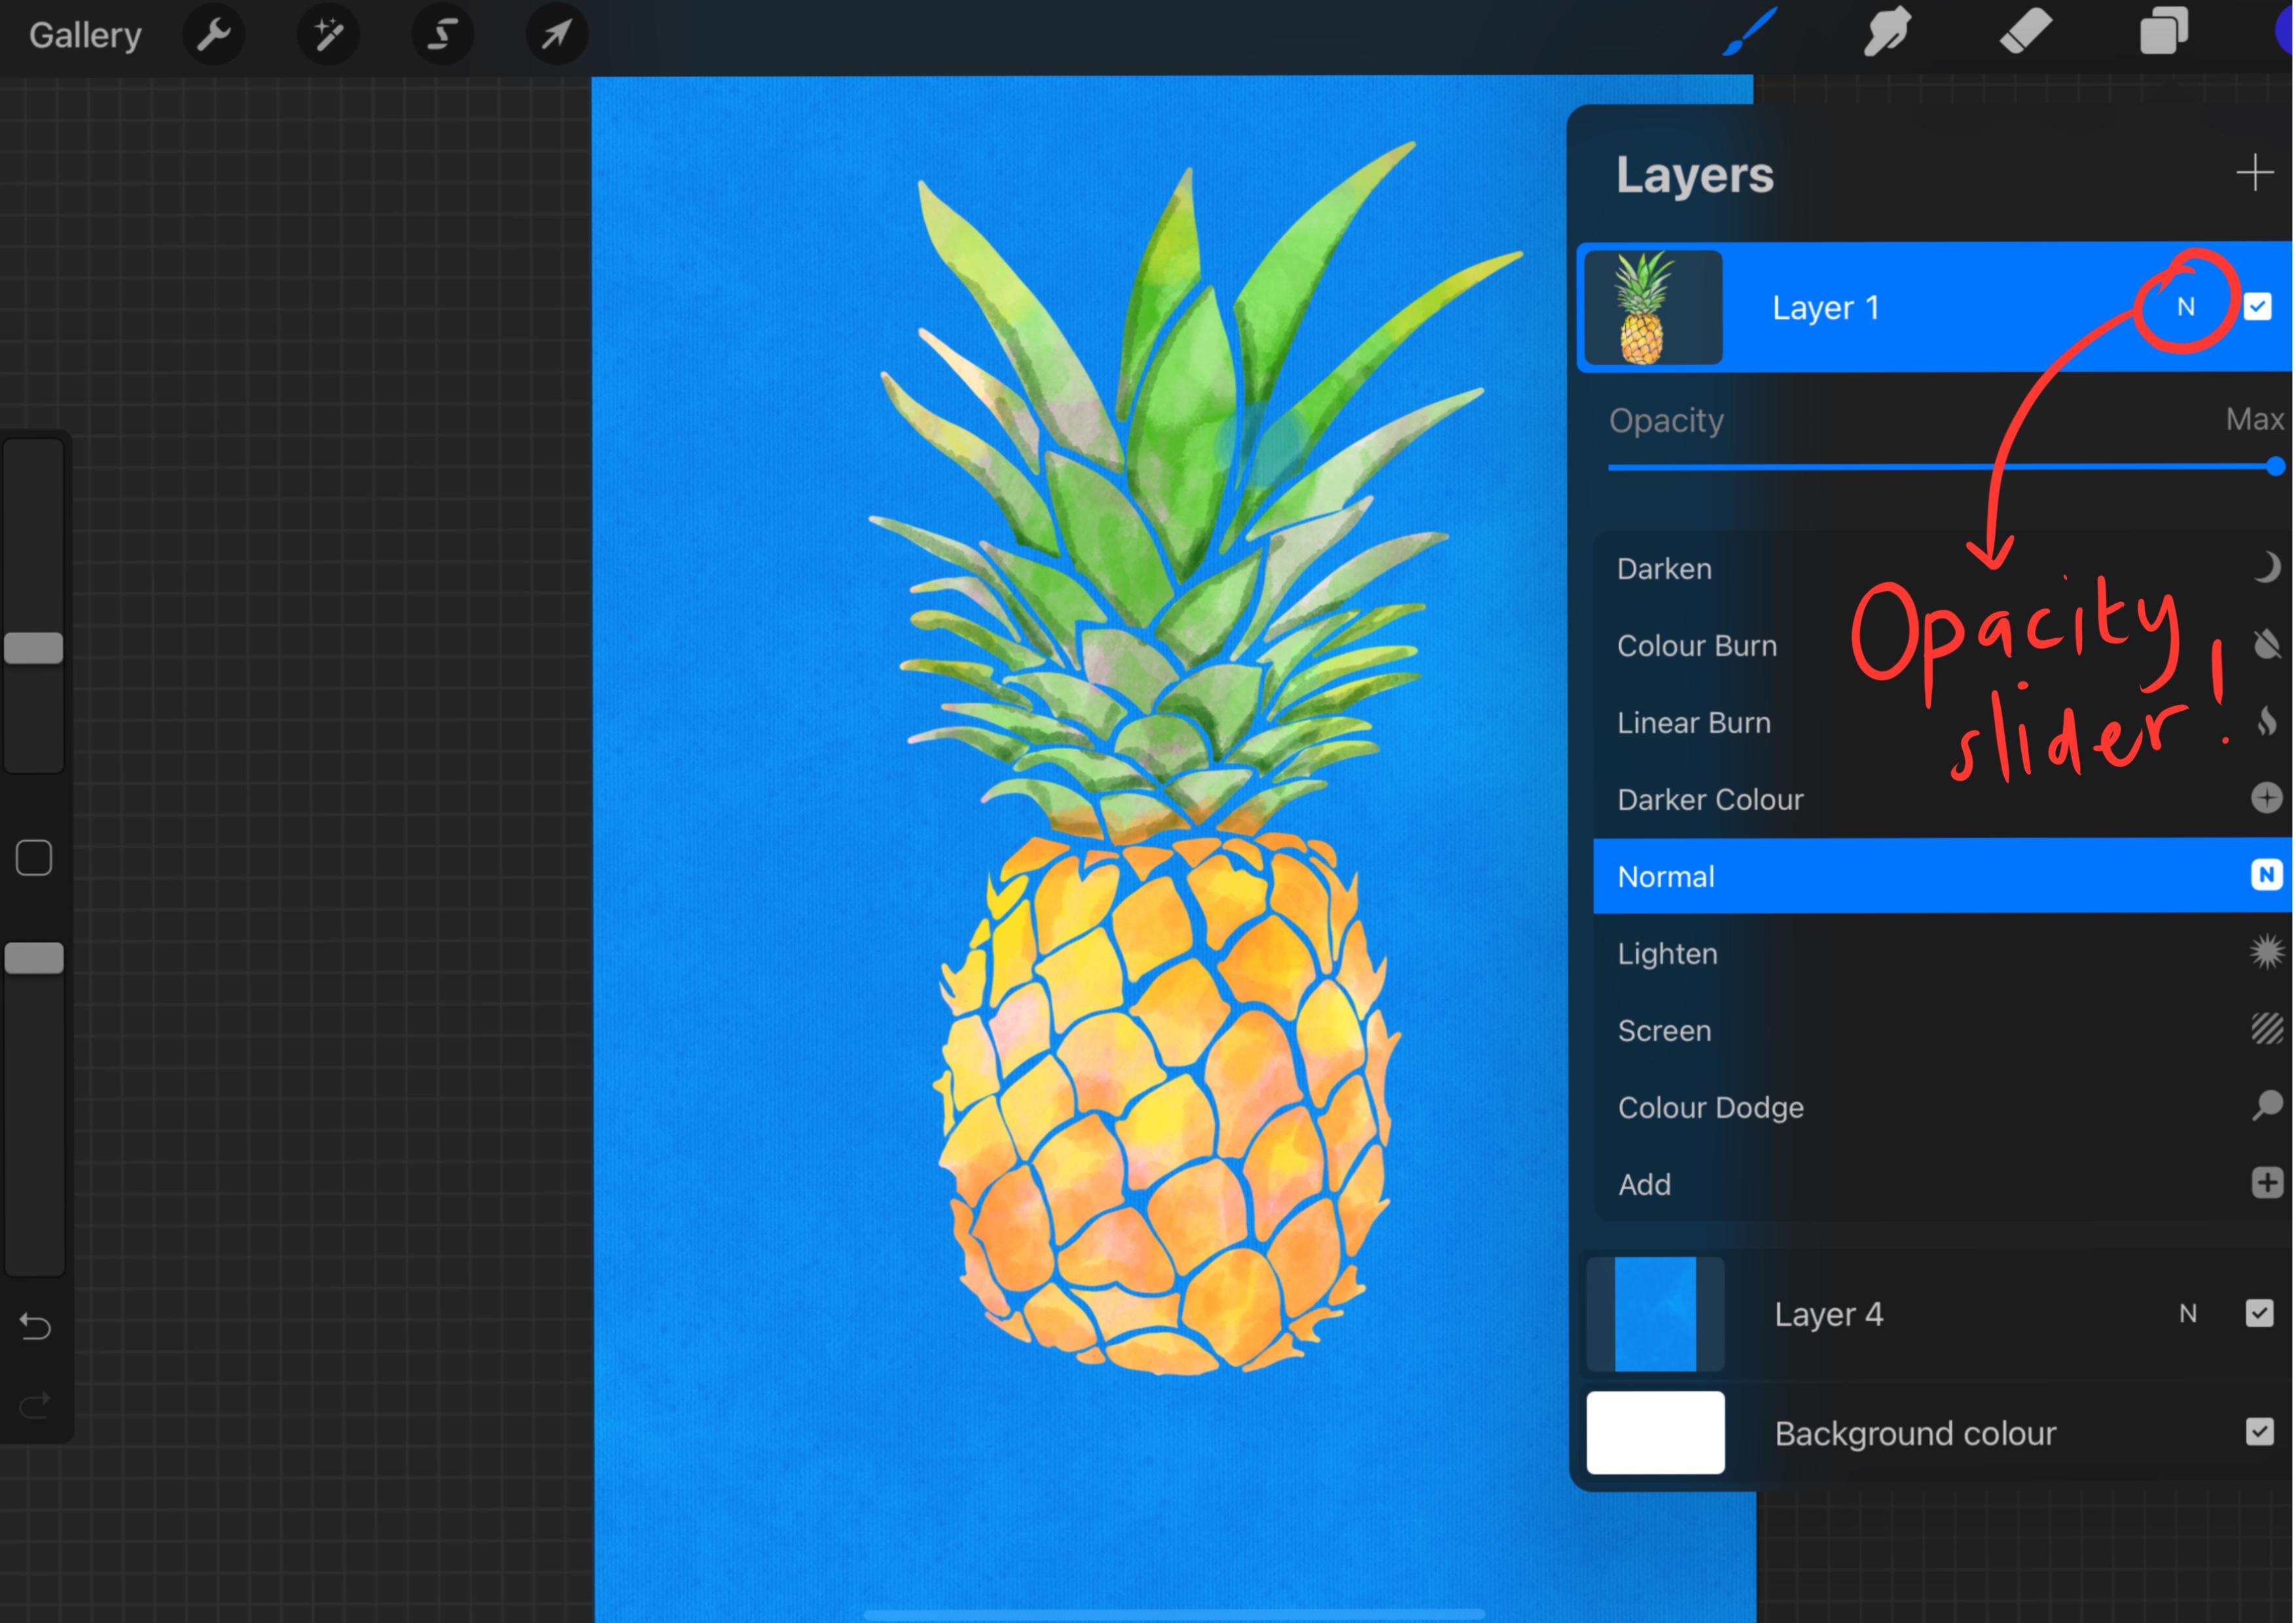Select the Colour Burn blend mode
Image resolution: width=2296 pixels, height=1623 pixels.
click(1697, 645)
